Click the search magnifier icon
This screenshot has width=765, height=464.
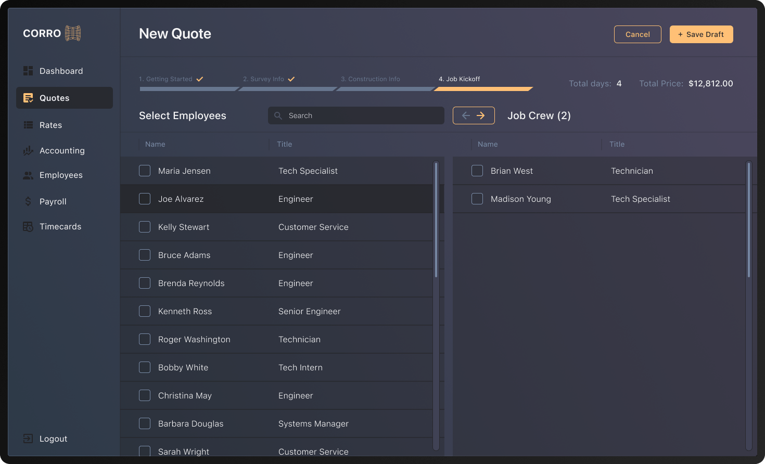tap(278, 115)
